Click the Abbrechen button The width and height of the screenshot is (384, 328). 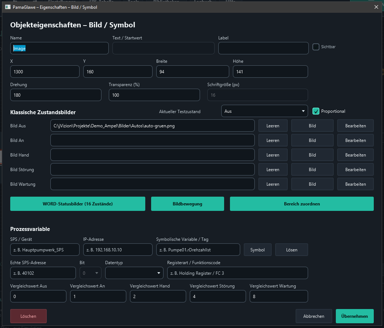[314, 316]
